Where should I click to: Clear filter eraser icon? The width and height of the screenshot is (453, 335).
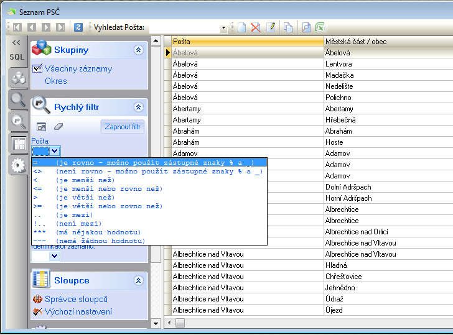(58, 126)
